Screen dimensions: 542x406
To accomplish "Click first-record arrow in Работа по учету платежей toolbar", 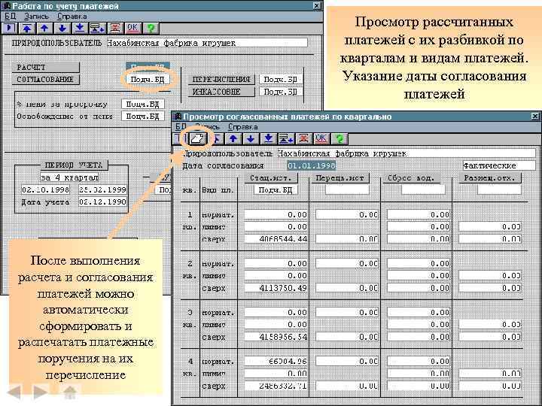I will pyautogui.click(x=27, y=28).
